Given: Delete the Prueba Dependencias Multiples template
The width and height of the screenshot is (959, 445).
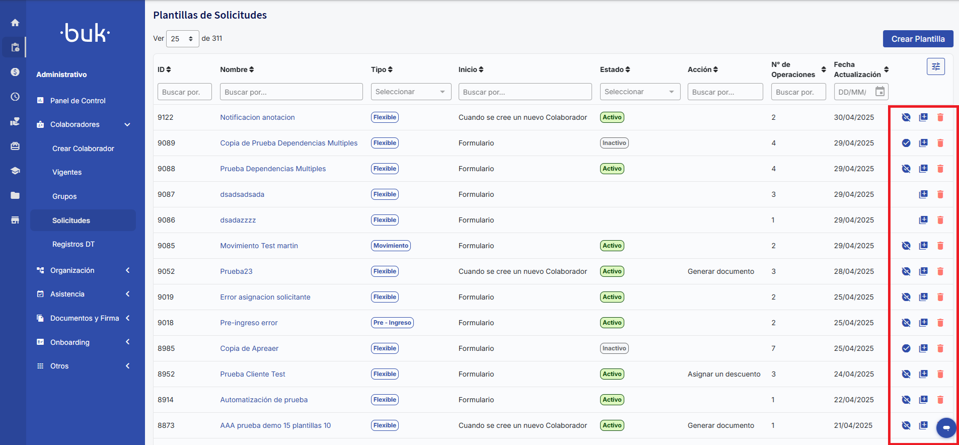Looking at the screenshot, I should (x=940, y=169).
